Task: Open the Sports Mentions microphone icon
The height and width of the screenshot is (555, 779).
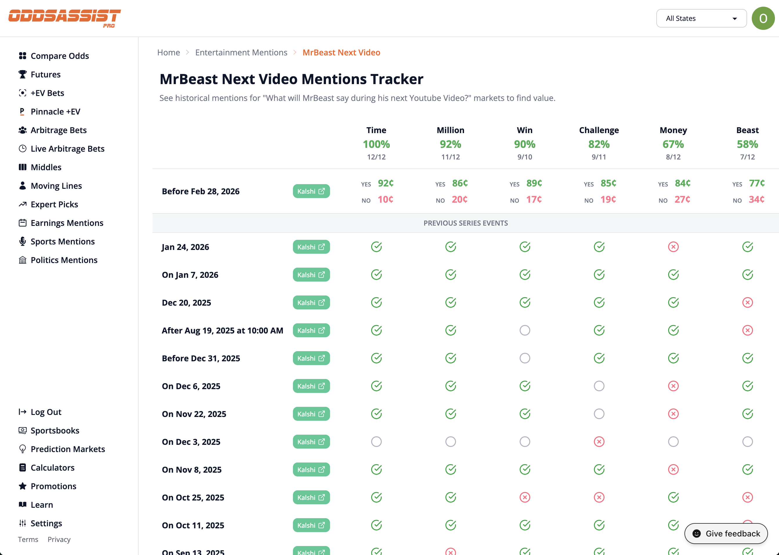Action: (22, 241)
